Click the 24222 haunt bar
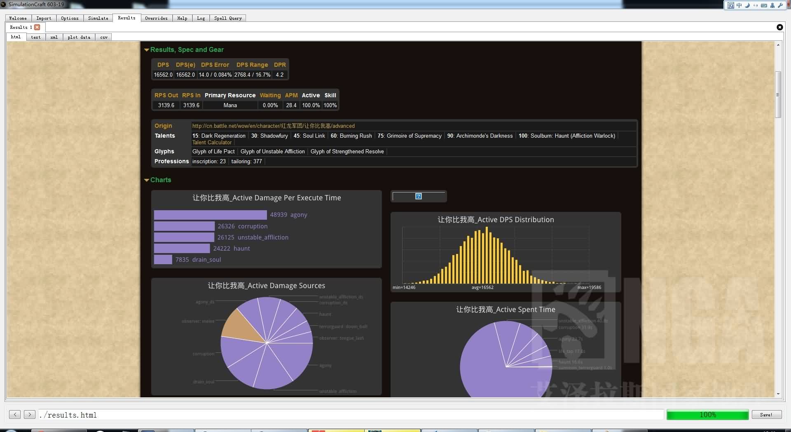 point(182,249)
